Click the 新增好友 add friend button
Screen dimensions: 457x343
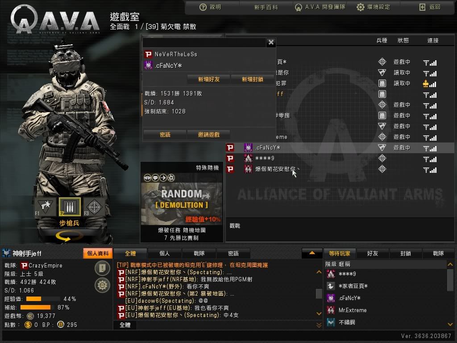tap(208, 79)
